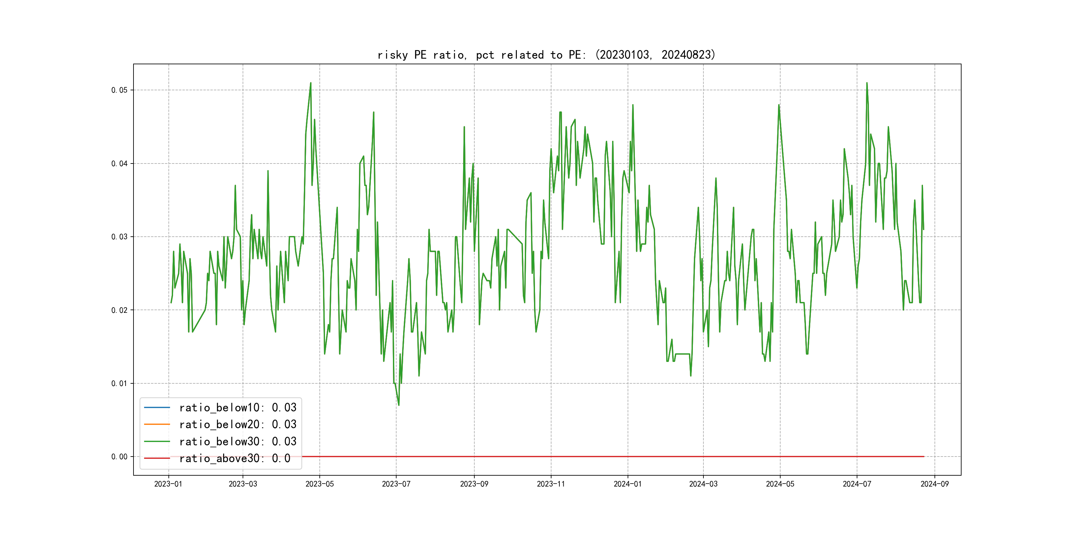Click the 2024-05 x-axis tick label

[x=780, y=484]
